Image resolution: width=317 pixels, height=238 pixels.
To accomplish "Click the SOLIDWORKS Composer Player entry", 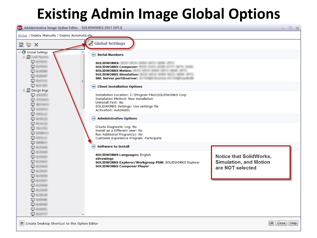I will click(x=122, y=166).
